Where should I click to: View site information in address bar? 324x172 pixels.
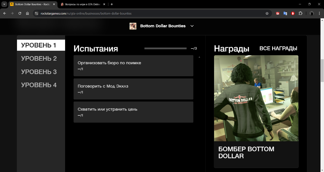tap(37, 13)
